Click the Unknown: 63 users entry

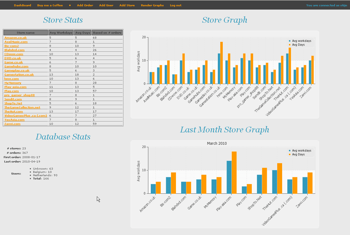pyautogui.click(x=43, y=169)
